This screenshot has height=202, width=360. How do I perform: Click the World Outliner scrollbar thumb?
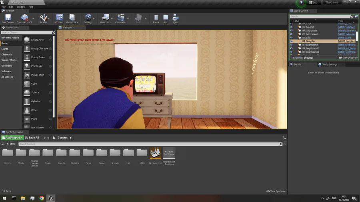tap(357, 37)
